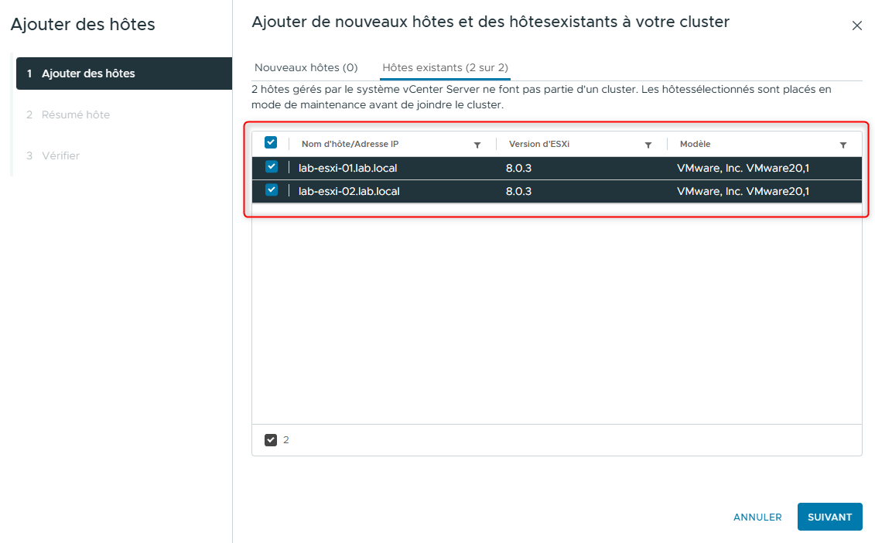Select the lab-esxi-01.lab.local row
Viewport: 875px width, 543px height.
click(x=348, y=166)
